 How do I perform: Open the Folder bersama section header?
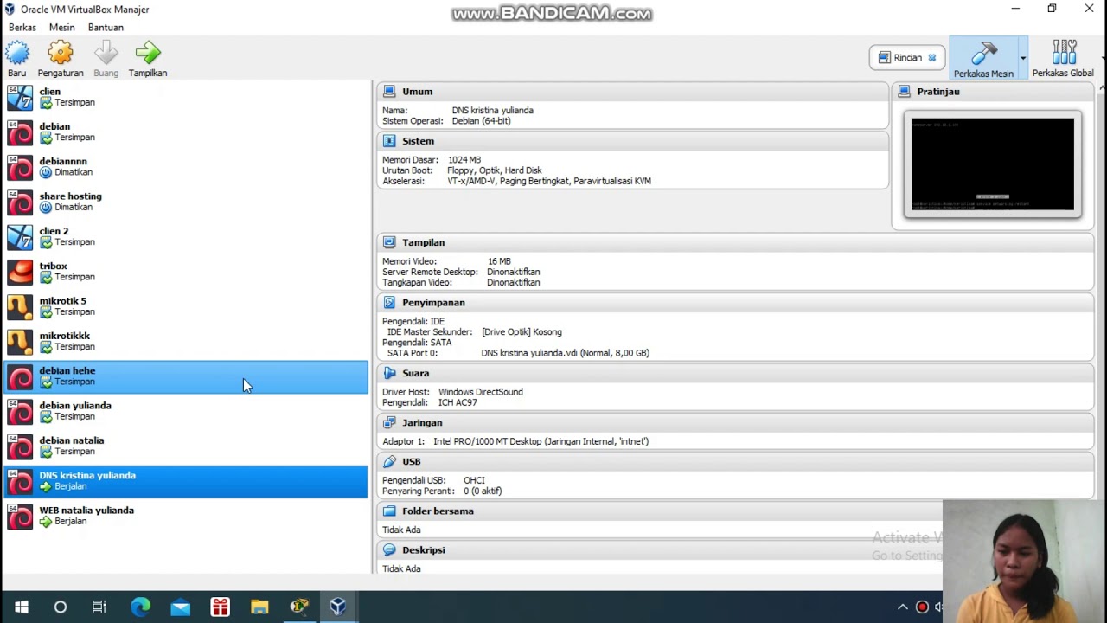point(659,511)
